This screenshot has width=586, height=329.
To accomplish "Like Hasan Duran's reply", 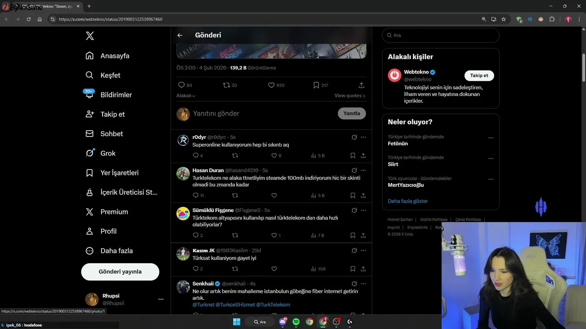I will [274, 195].
